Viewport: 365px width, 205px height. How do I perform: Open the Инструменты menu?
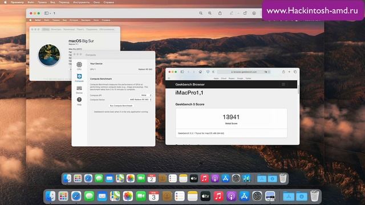coord(81,2)
